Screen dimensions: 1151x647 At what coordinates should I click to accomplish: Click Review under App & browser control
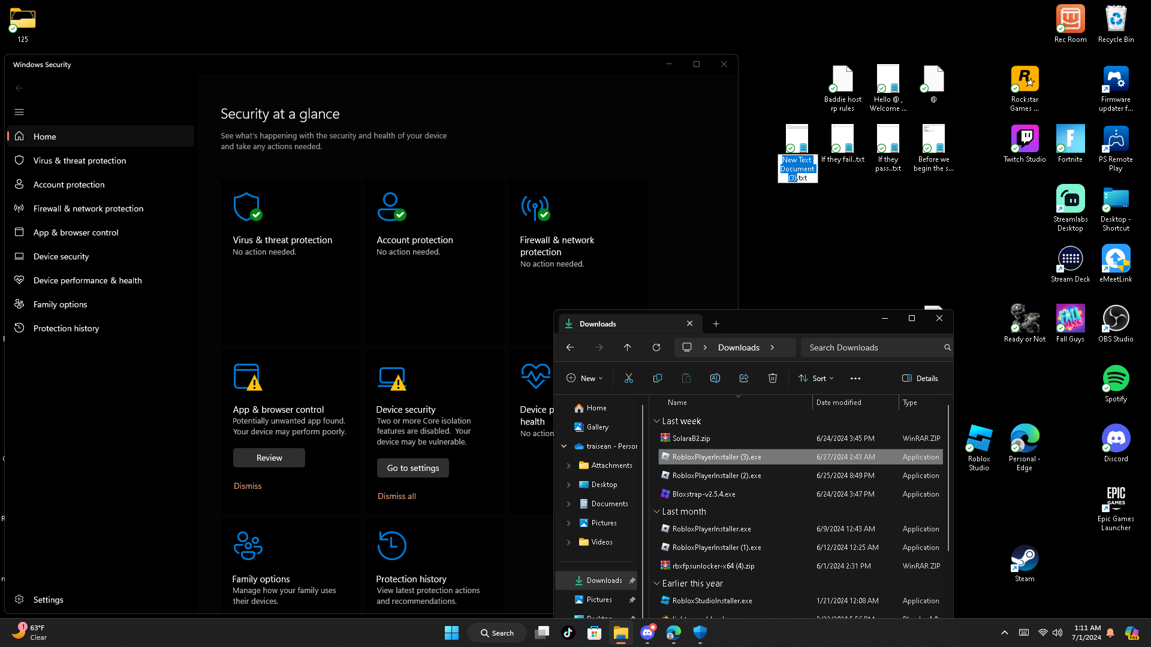click(269, 458)
